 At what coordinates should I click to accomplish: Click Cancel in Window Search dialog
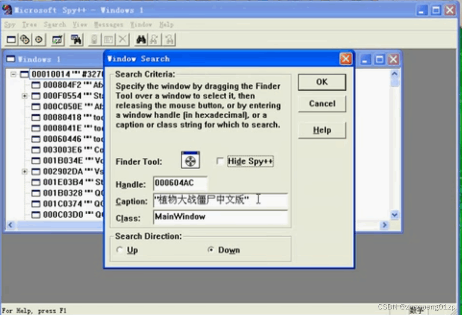(x=322, y=104)
